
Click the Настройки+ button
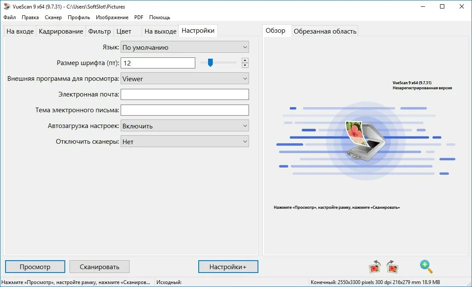click(228, 267)
